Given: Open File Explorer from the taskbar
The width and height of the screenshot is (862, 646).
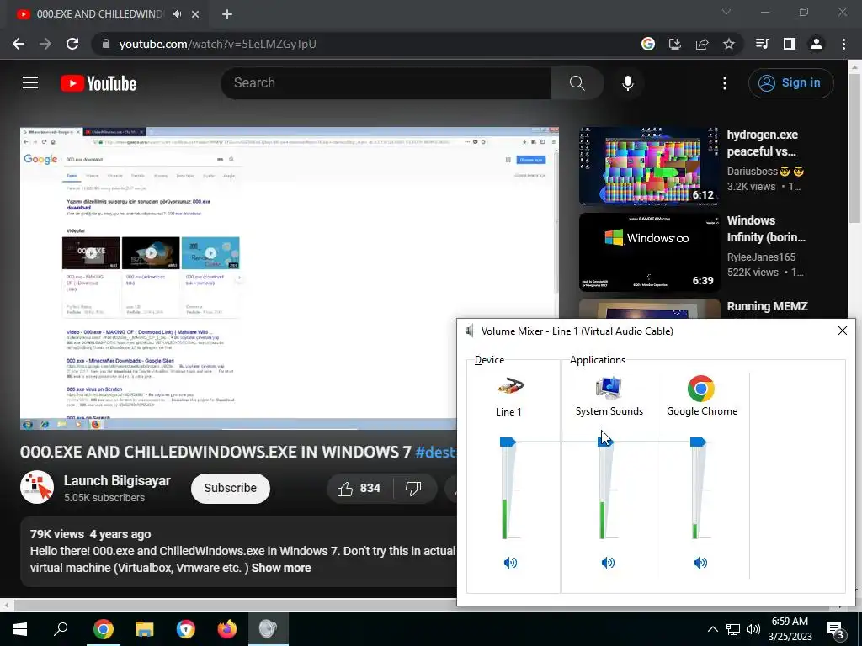Looking at the screenshot, I should point(144,629).
